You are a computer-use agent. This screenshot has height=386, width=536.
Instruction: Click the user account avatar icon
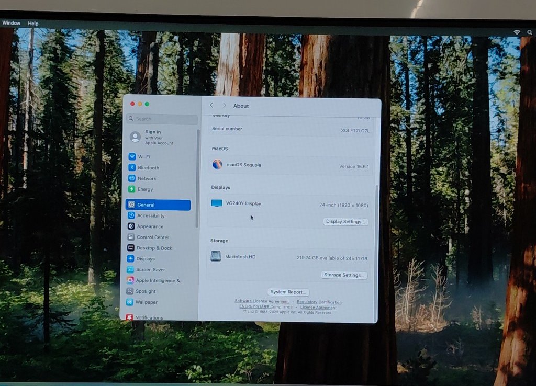[x=136, y=137]
